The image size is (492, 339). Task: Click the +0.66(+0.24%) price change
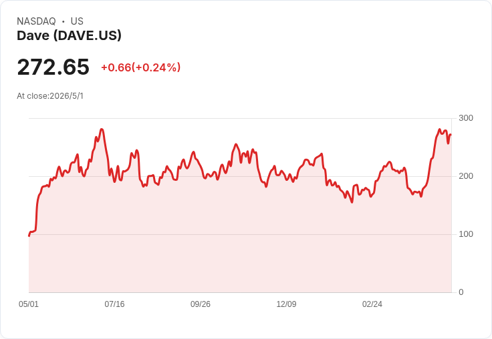pos(140,67)
